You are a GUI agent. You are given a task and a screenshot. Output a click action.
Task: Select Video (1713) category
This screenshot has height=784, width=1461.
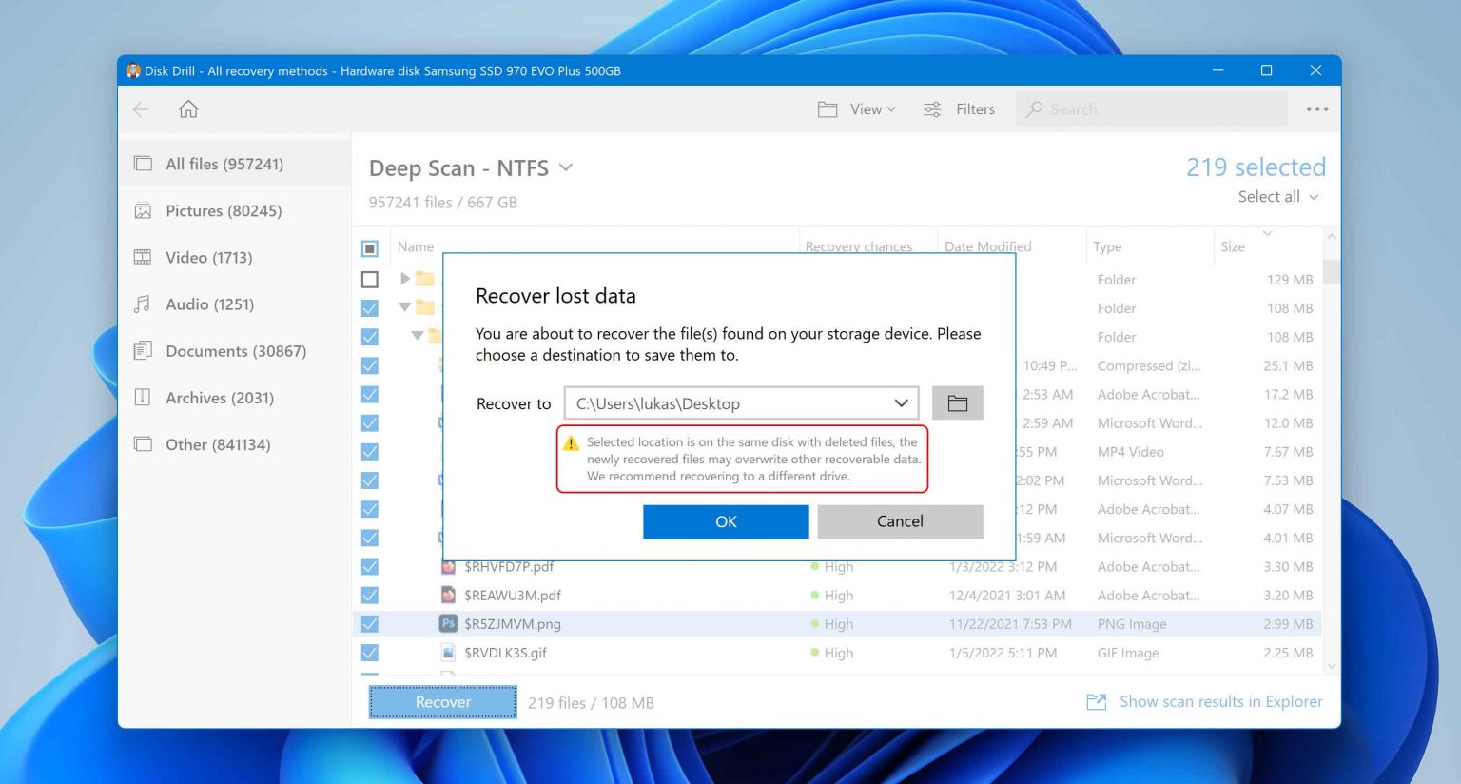click(235, 257)
